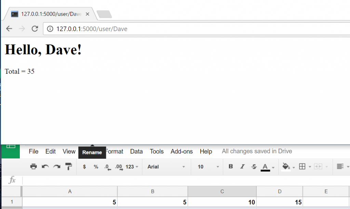Viewport: 350px width, 209px height.
Task: Select cell A1 containing 5
Action: point(70,202)
